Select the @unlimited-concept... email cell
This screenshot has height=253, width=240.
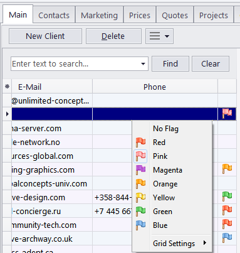(x=52, y=100)
